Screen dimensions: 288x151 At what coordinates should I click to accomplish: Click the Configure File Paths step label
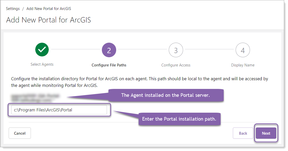click(109, 65)
